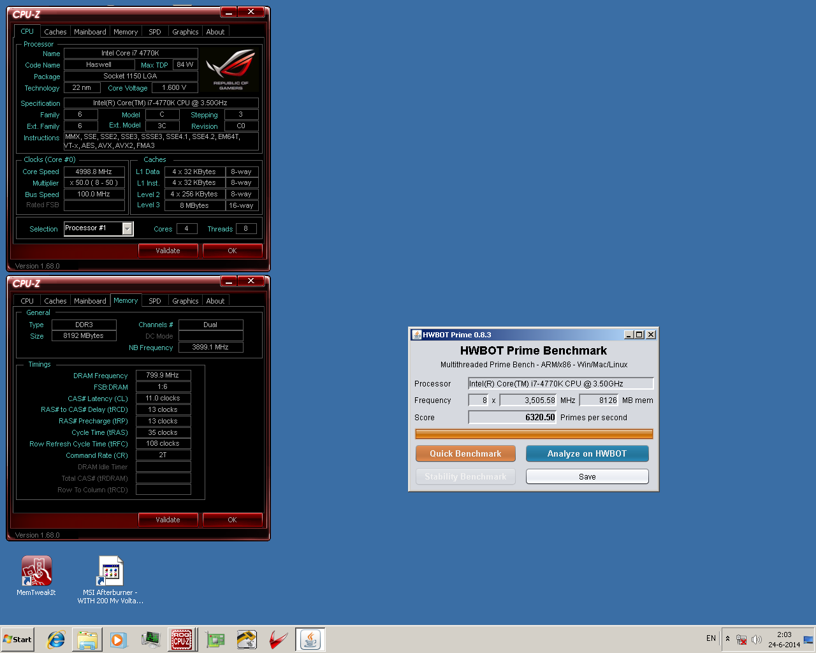Click the HWBOT Prime window title icon

[x=416, y=335]
